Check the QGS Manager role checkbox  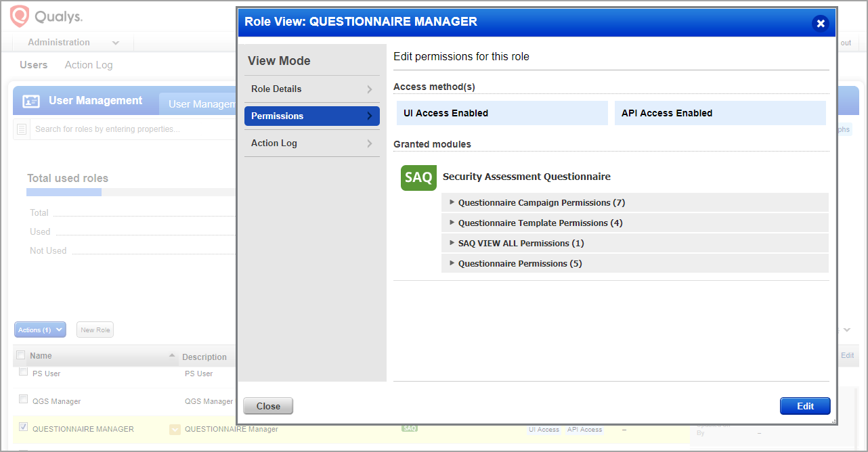(24, 399)
